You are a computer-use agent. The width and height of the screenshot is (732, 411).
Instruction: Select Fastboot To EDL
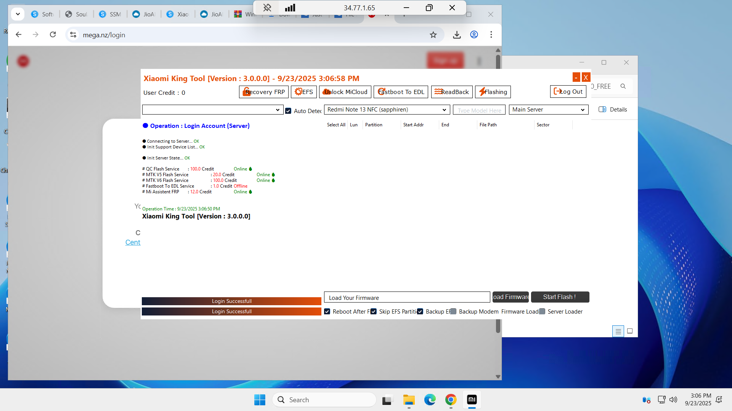[x=401, y=92]
